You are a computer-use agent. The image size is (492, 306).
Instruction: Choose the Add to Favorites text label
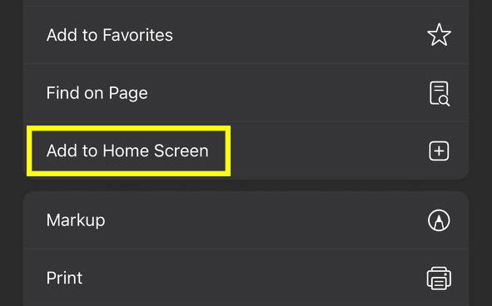click(x=110, y=35)
